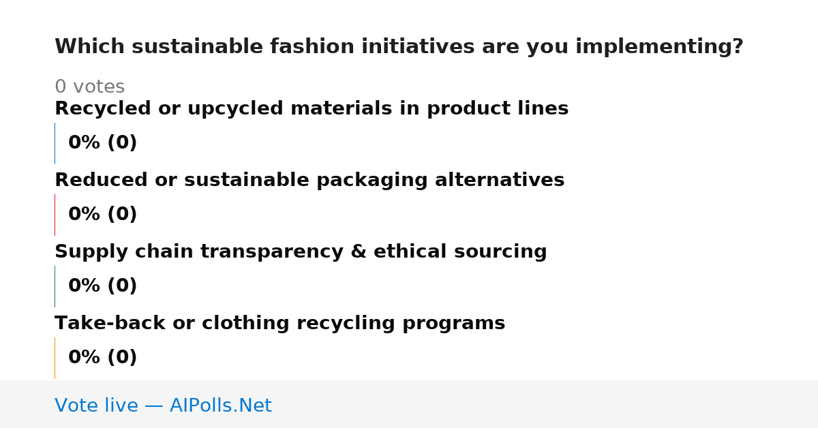The height and width of the screenshot is (428, 818).
Task: Click the green bar for supply chain
Action: pyautogui.click(x=55, y=286)
